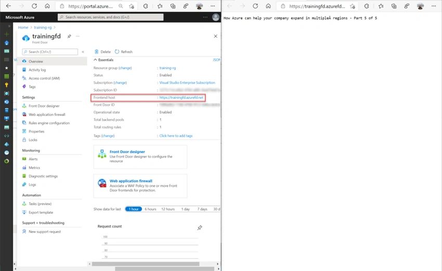The height and width of the screenshot is (271, 442).
Task: Select 7 days data range
Action: coord(202,209)
